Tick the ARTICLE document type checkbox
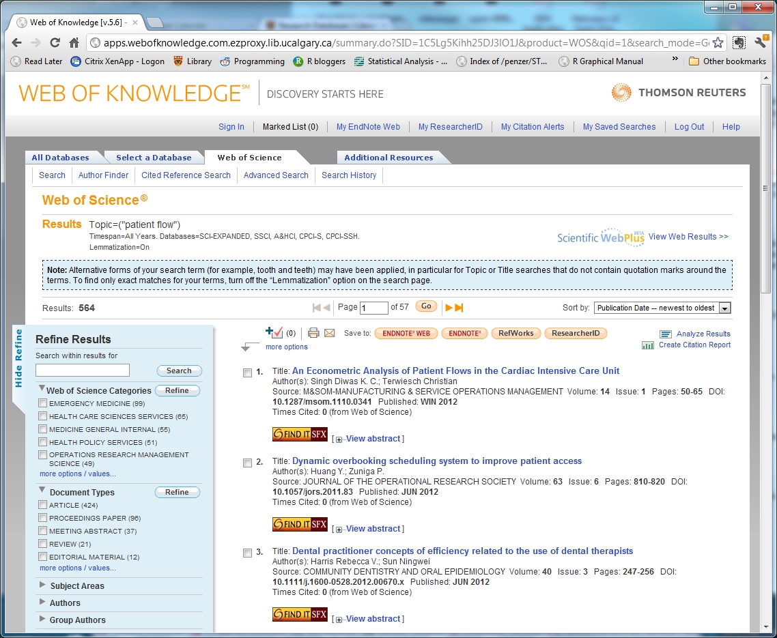The image size is (777, 638). [x=43, y=505]
